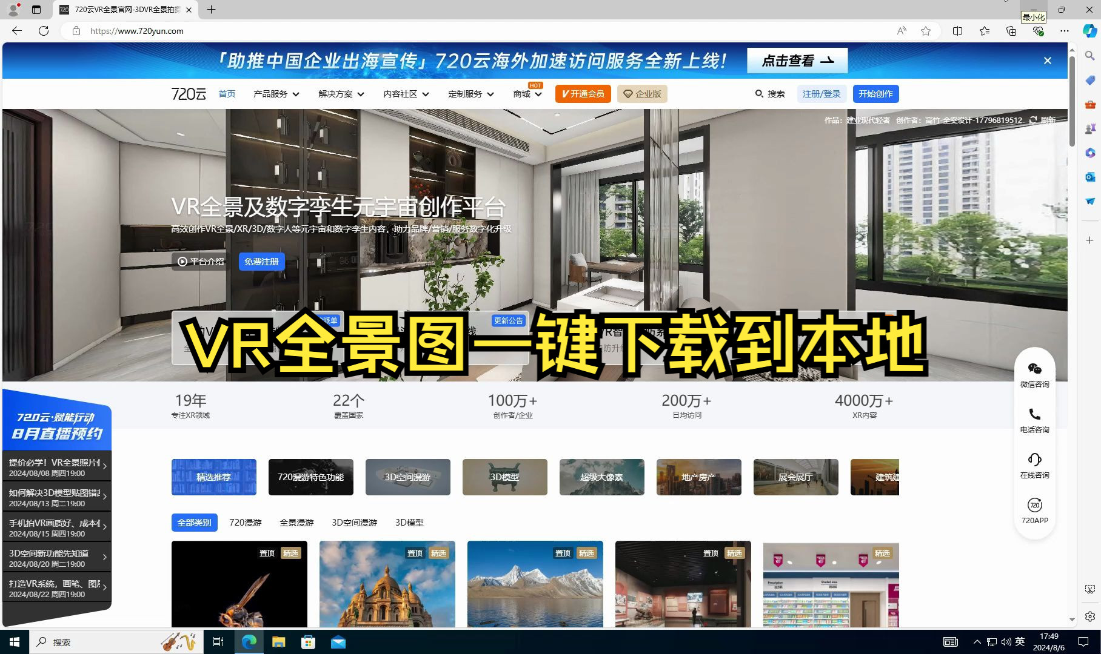Open Microsoft Edge in taskbar
Image resolution: width=1101 pixels, height=654 pixels.
tap(249, 642)
